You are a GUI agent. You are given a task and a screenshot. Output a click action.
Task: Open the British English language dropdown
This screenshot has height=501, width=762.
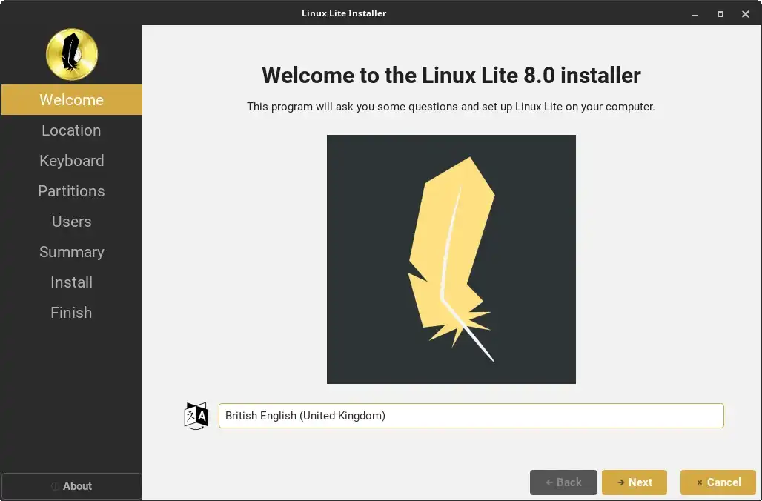471,416
